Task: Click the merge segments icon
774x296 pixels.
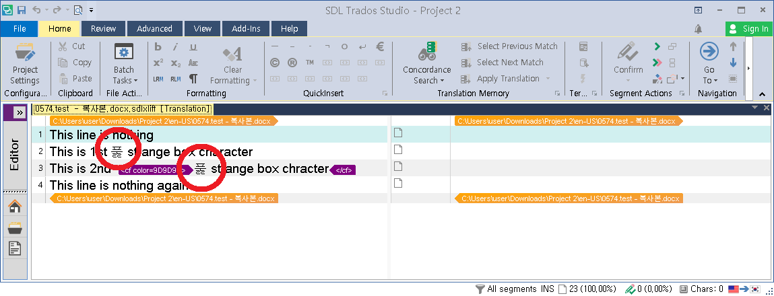Action: [672, 47]
